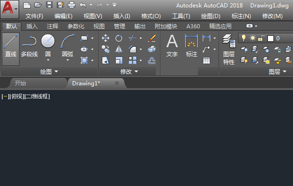Select the Copy objects icon
Viewport: 293px width, 186px height.
tap(106, 49)
